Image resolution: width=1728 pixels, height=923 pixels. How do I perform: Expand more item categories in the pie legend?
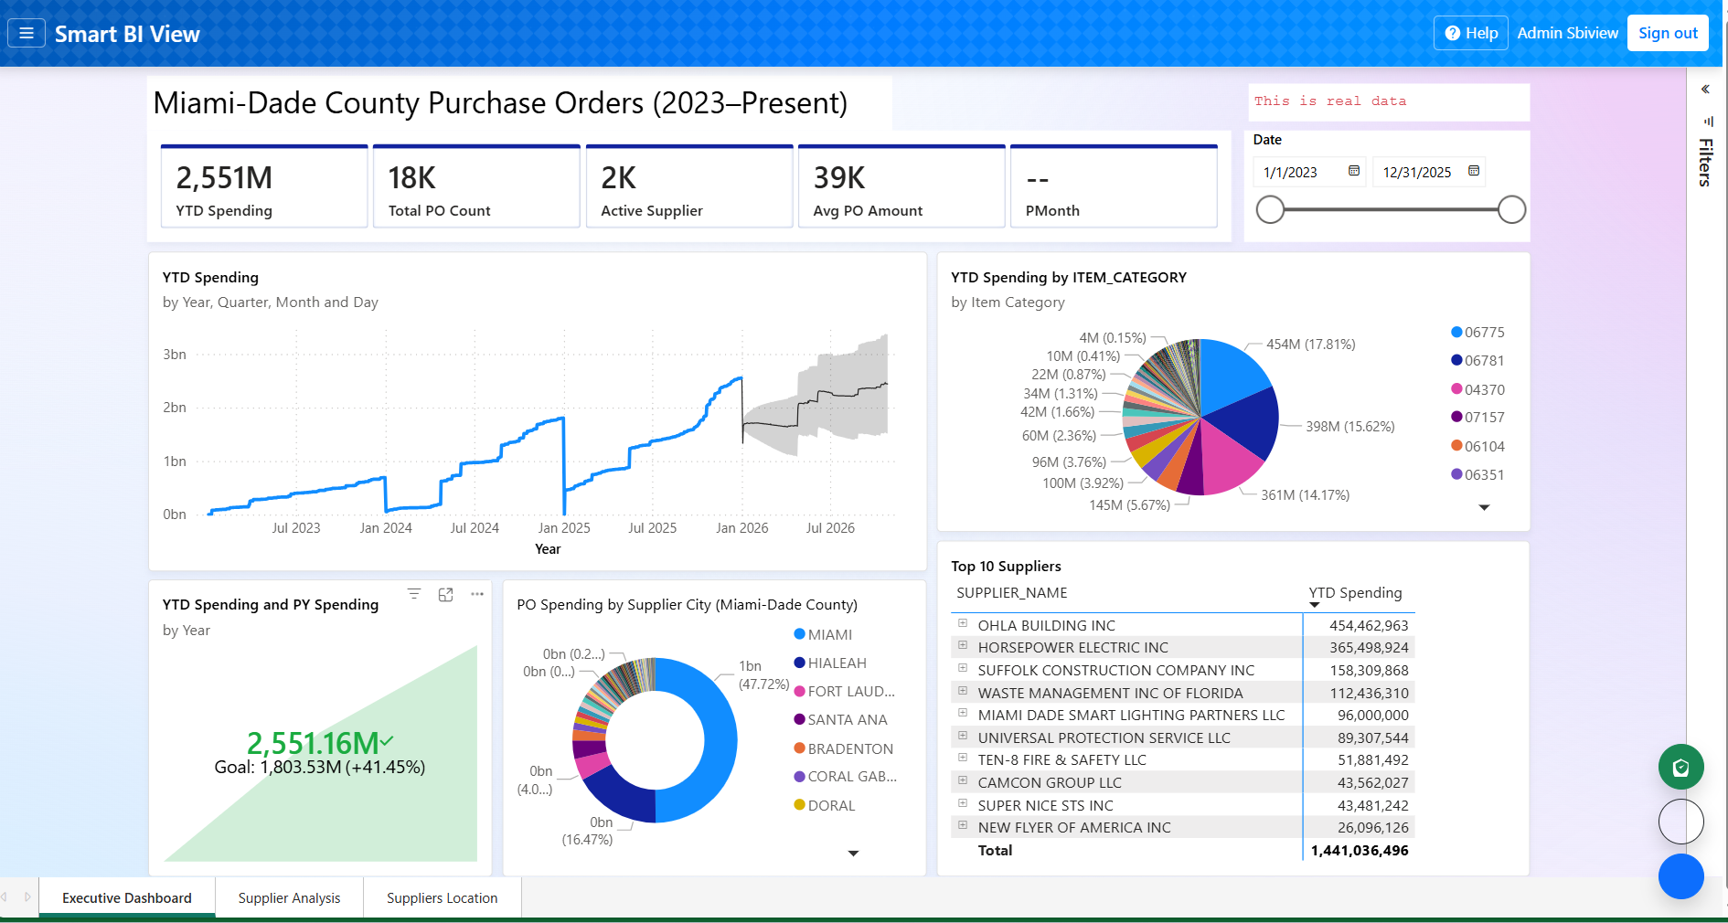point(1482,506)
